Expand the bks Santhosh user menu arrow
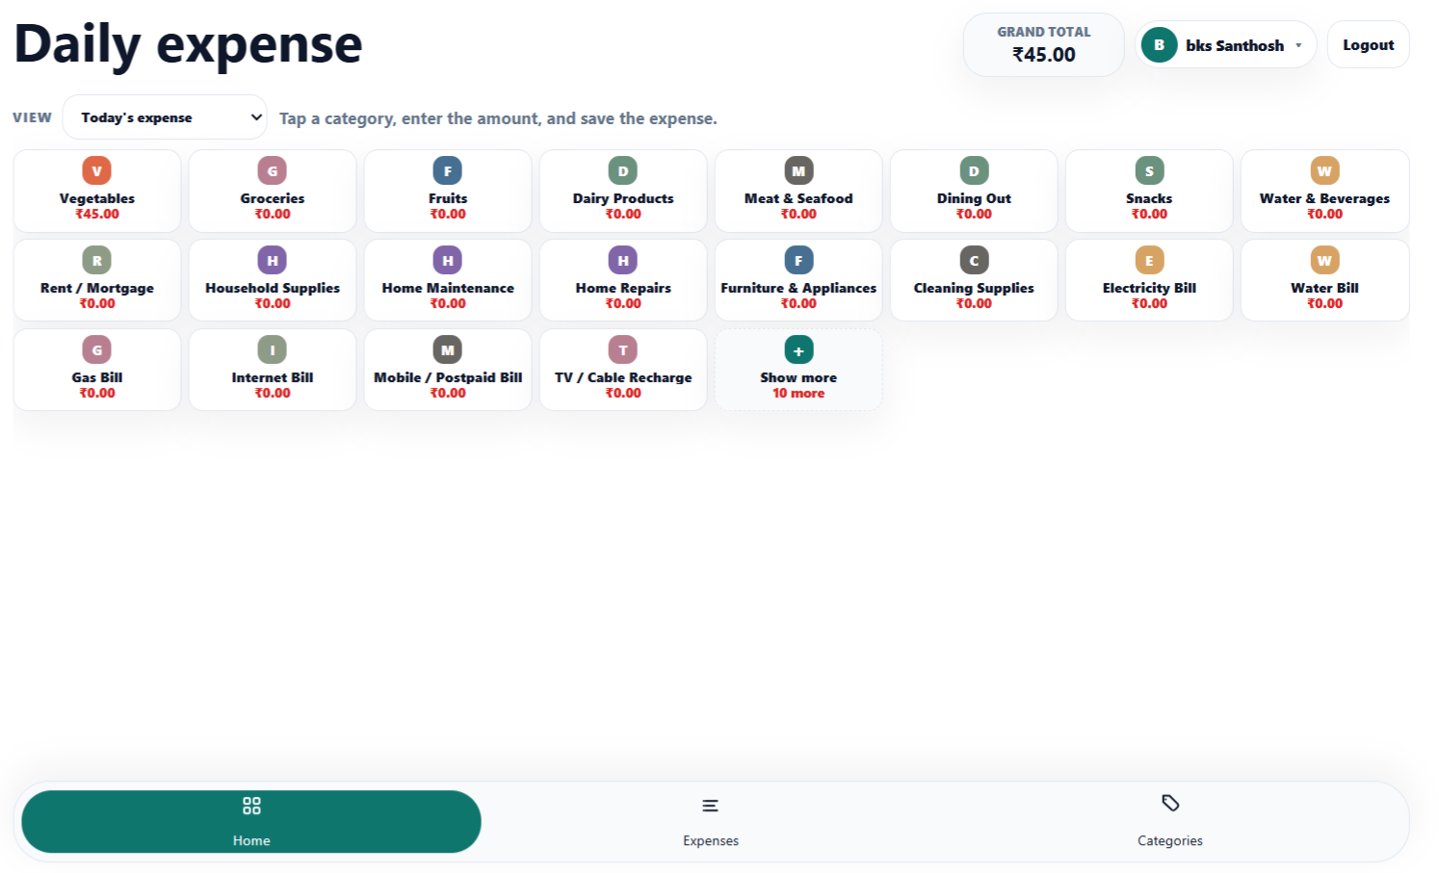This screenshot has width=1439, height=873. tap(1297, 45)
